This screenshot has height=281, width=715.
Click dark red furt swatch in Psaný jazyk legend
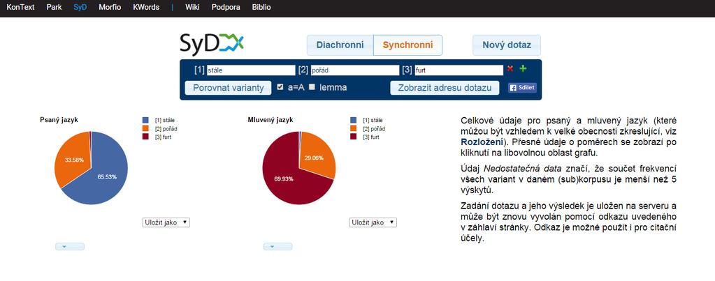[145, 137]
